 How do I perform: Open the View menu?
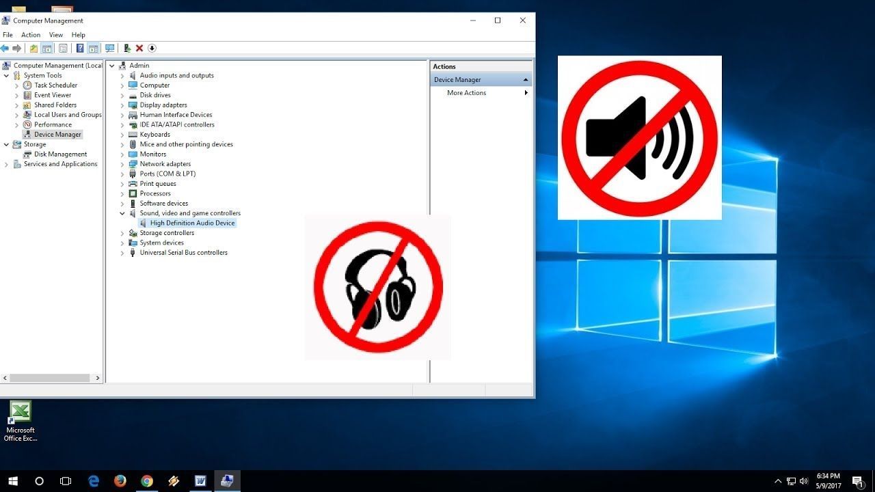coord(56,35)
